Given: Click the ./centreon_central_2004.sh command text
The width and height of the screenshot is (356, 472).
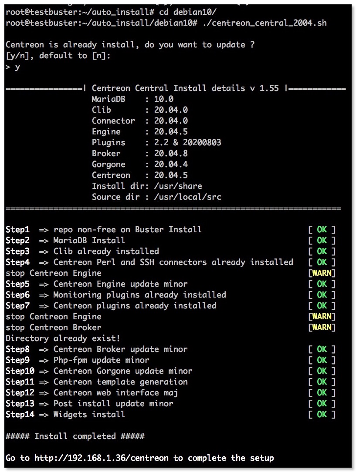Looking at the screenshot, I should click(265, 23).
